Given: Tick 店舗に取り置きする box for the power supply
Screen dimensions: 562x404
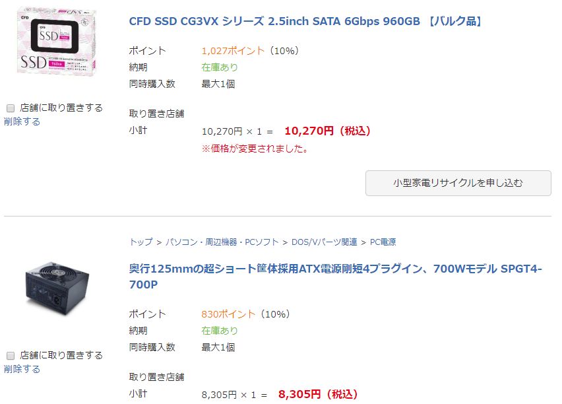Looking at the screenshot, I should pos(11,355).
